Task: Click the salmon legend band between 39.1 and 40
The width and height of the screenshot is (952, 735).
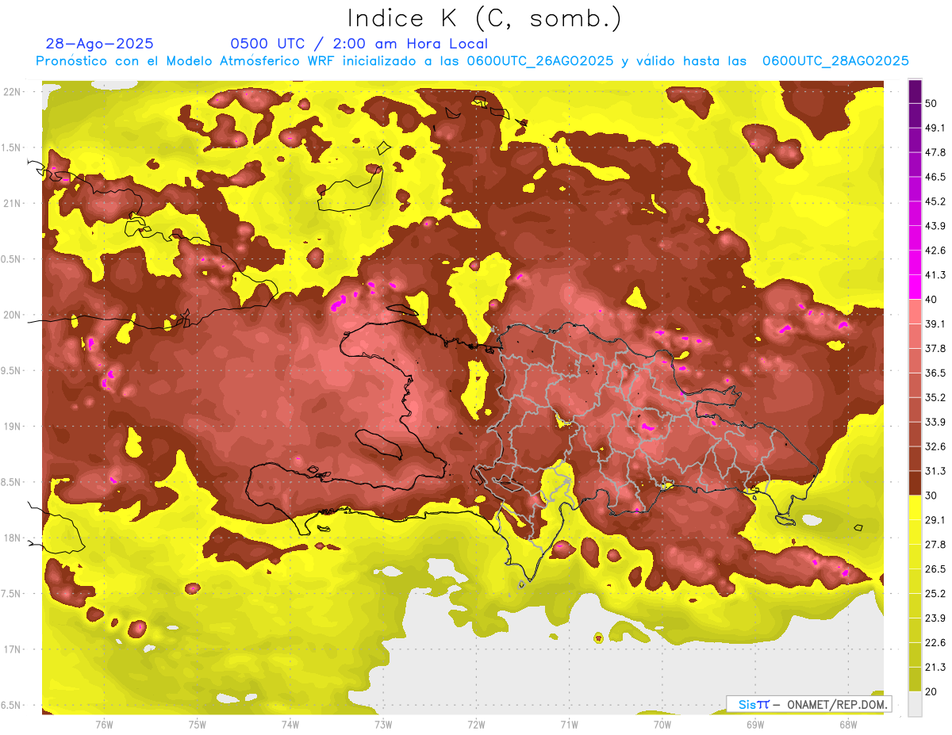Action: click(x=915, y=312)
